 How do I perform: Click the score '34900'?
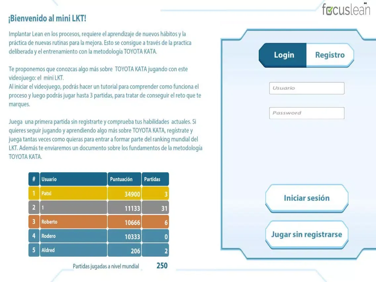[x=132, y=194]
